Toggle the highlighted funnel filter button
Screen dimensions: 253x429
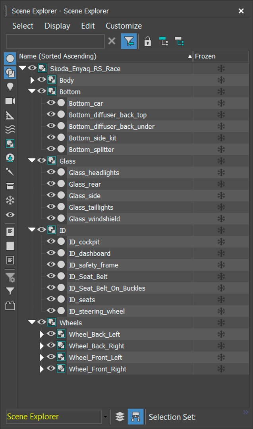click(x=129, y=42)
